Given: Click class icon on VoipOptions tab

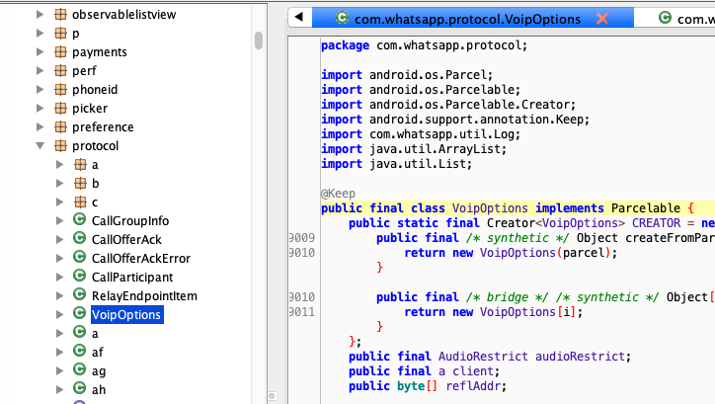Looking at the screenshot, I should 342,18.
